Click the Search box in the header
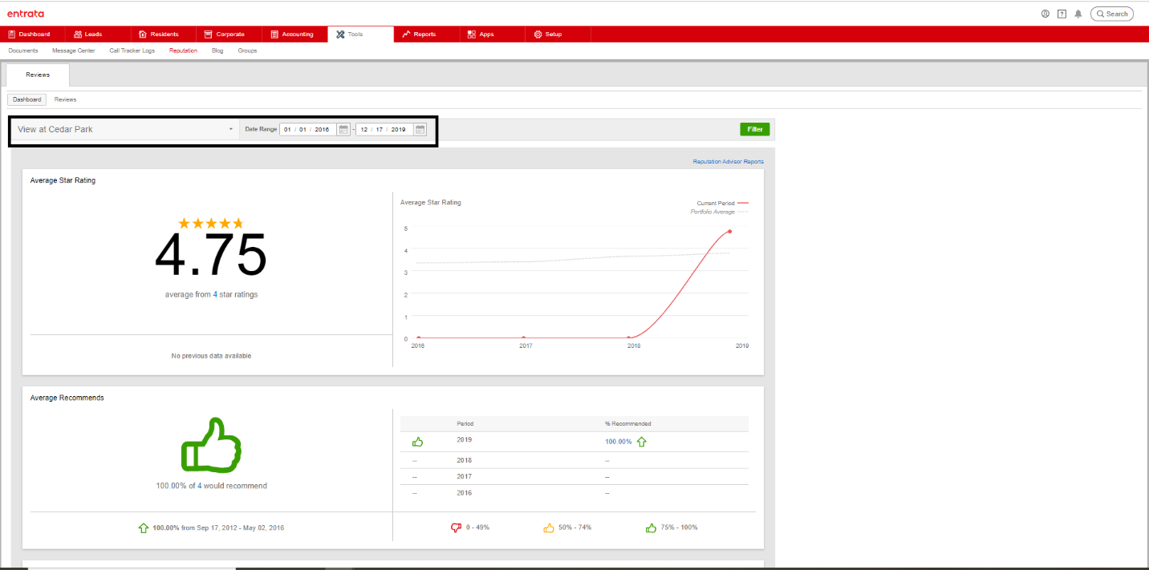This screenshot has height=570, width=1149. (1111, 14)
